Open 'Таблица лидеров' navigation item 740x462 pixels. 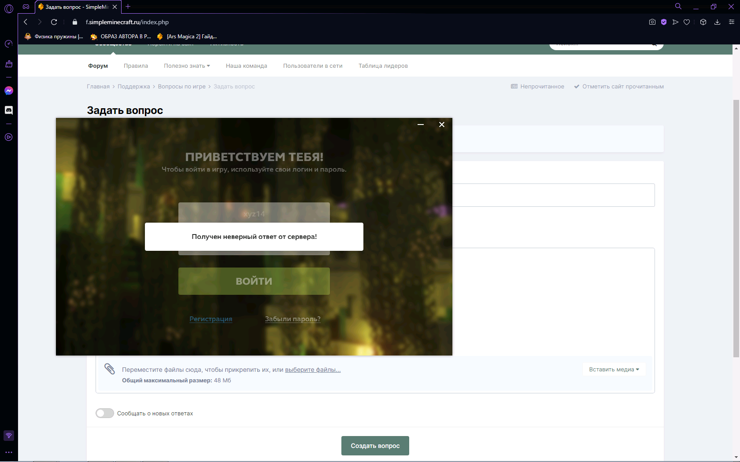[x=383, y=66]
